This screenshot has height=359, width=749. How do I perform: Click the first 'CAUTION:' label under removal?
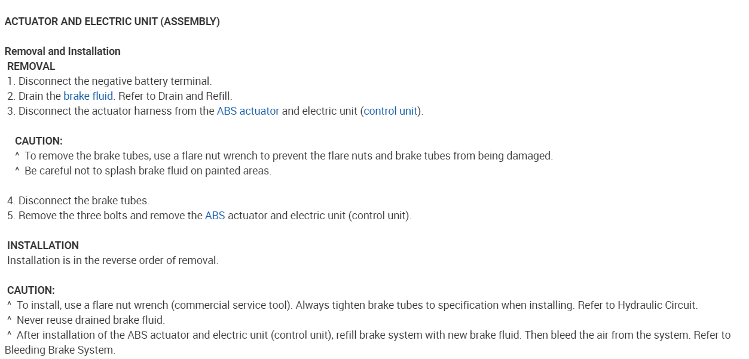click(x=39, y=141)
